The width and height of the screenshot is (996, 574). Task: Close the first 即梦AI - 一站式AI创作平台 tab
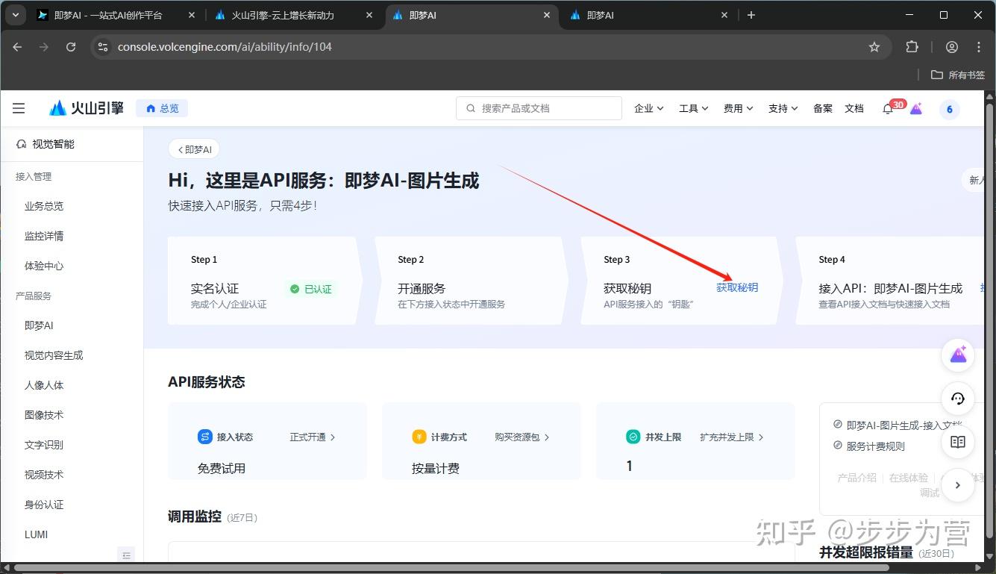192,15
